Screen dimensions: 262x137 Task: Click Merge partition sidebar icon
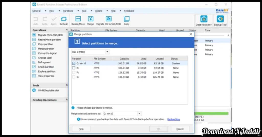[34, 49]
